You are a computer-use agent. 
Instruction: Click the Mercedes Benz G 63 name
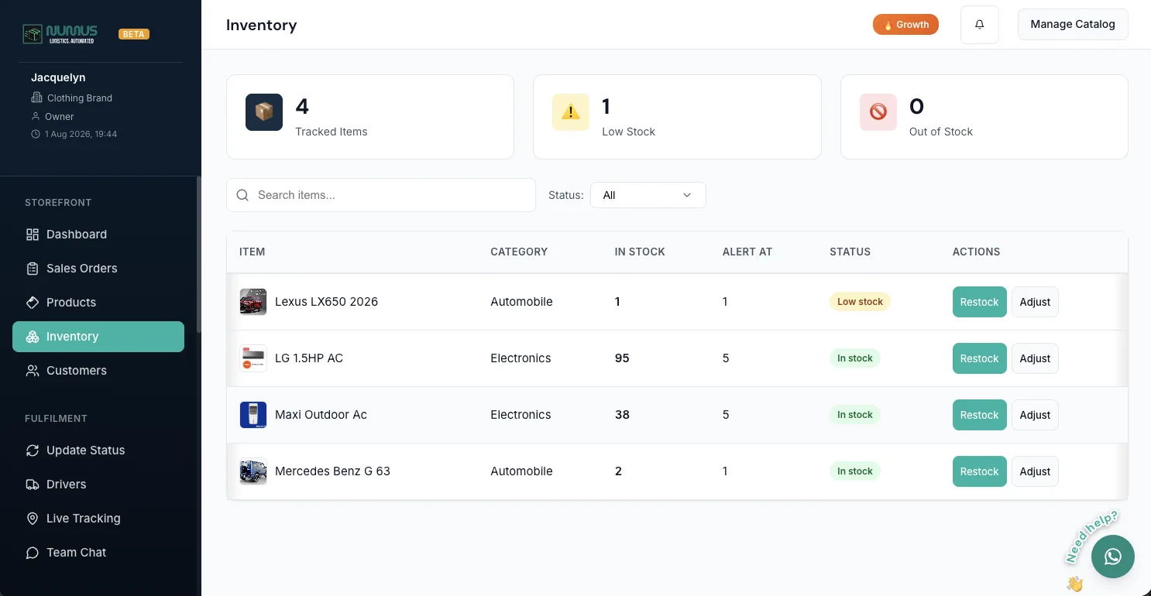coord(332,471)
